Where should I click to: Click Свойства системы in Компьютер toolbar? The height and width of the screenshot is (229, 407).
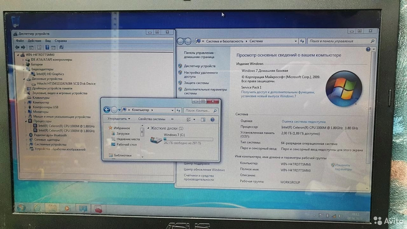tap(151, 119)
